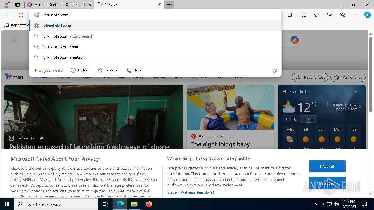This screenshot has width=374, height=210.
Task: Close the New tab tab
Action: (x=160, y=5)
